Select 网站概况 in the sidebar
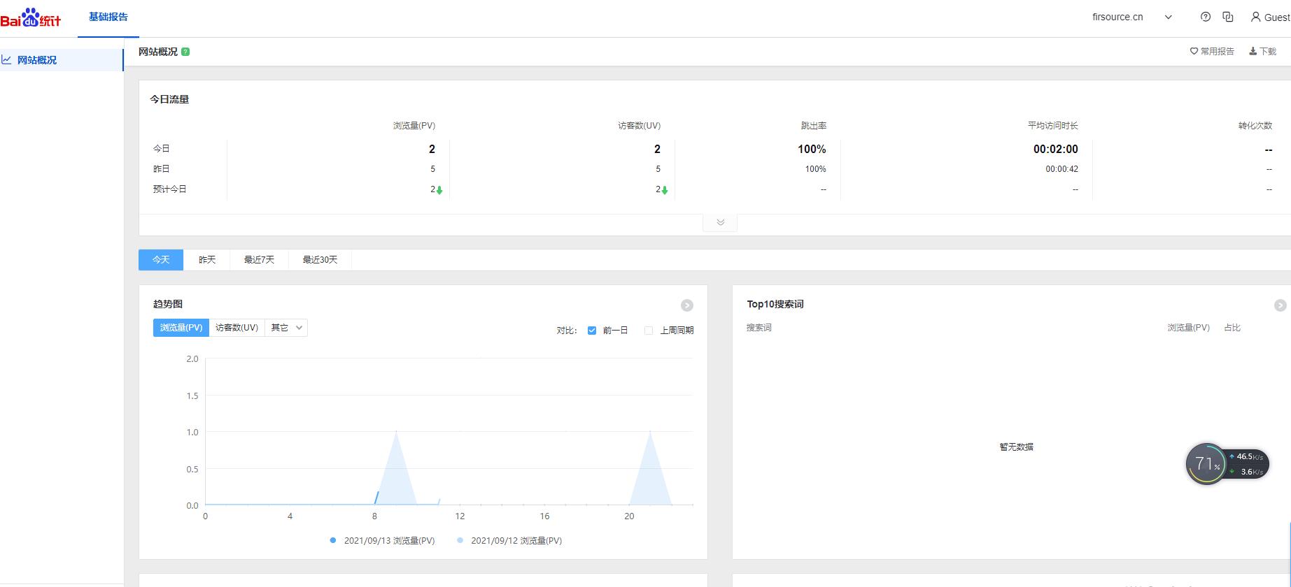1291x587 pixels. pos(62,60)
